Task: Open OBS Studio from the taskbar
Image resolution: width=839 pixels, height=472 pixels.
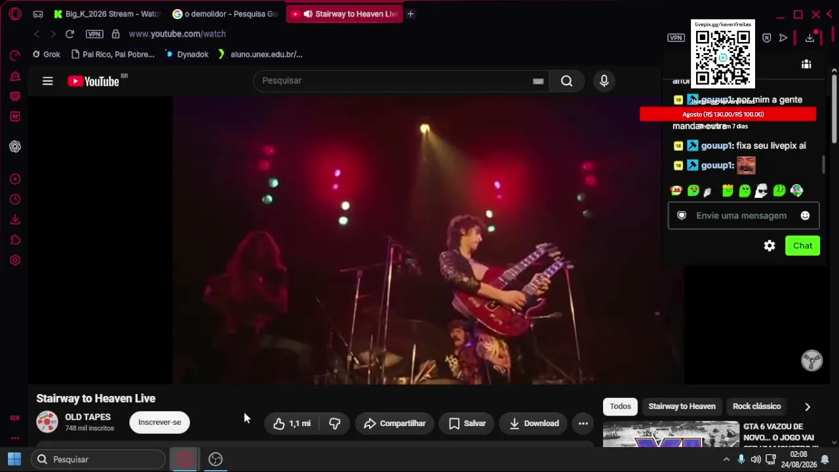Action: [216, 460]
